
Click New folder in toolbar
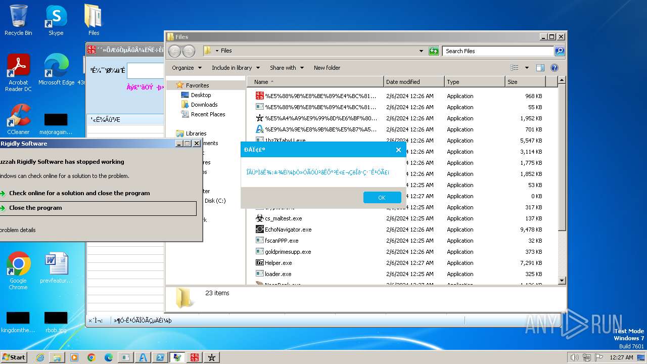pos(327,68)
